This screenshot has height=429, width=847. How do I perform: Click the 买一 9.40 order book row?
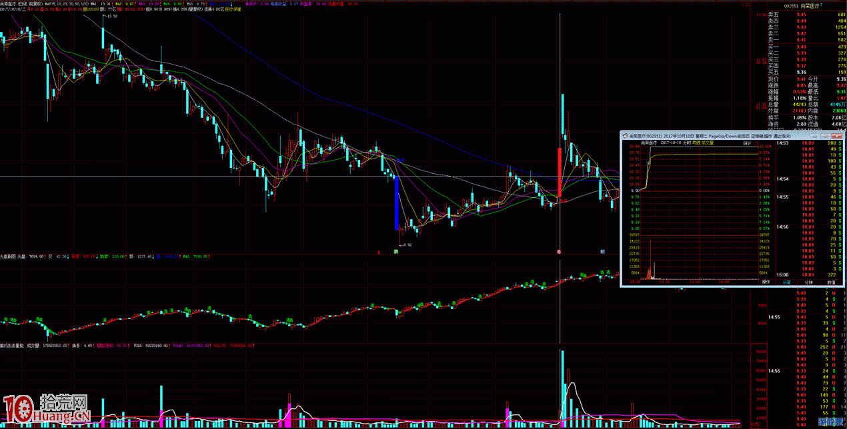[x=807, y=47]
